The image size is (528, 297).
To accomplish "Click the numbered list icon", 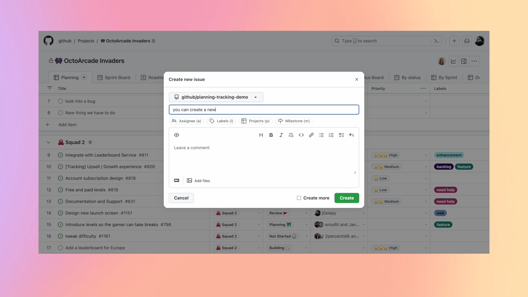I will tap(331, 135).
